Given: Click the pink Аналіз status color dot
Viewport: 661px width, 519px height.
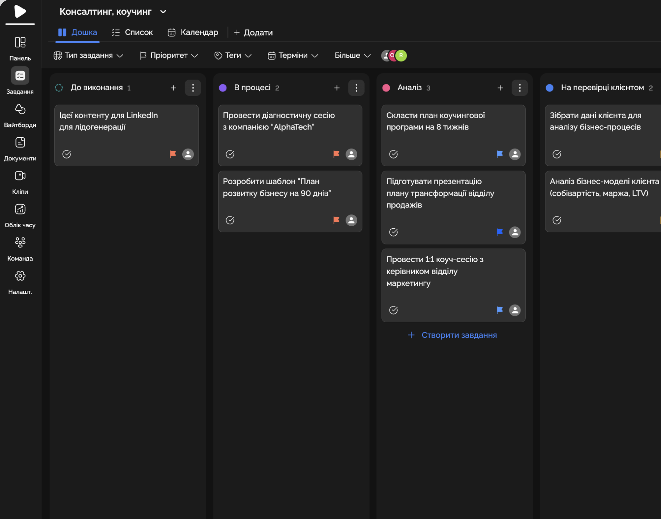Looking at the screenshot, I should click(386, 88).
